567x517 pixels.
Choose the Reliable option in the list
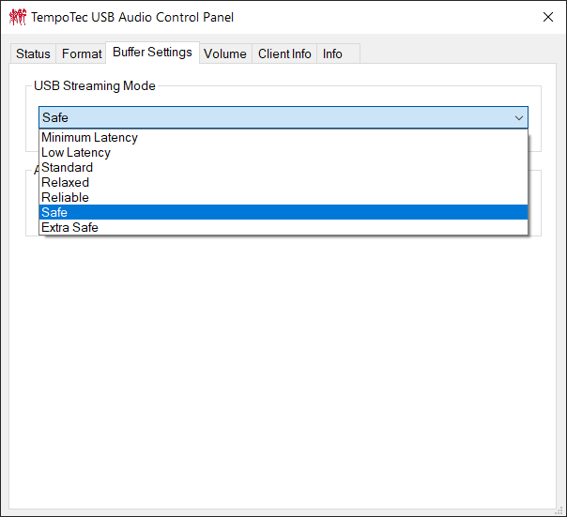[x=65, y=198]
